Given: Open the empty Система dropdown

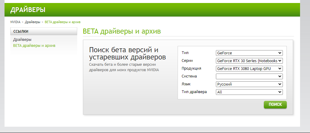Looking at the screenshot, I should click(249, 76).
